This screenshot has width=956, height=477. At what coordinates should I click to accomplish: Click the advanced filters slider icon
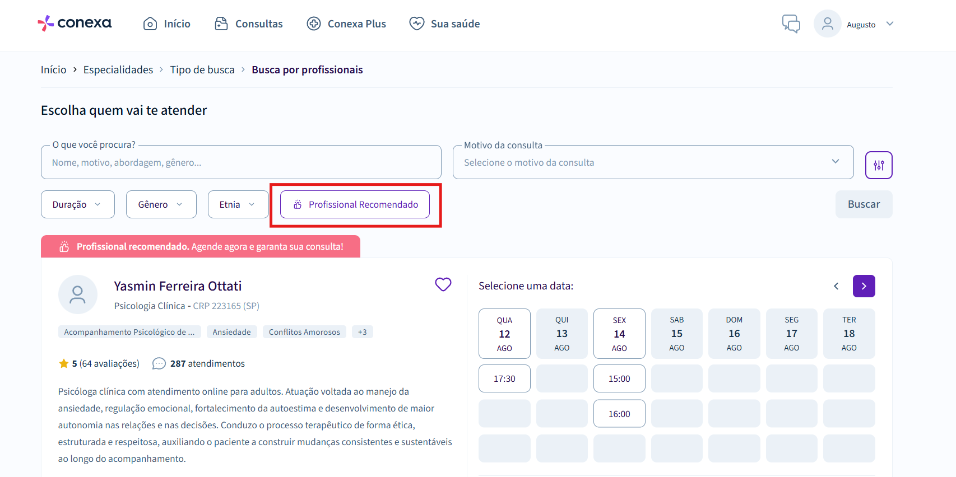tap(878, 165)
